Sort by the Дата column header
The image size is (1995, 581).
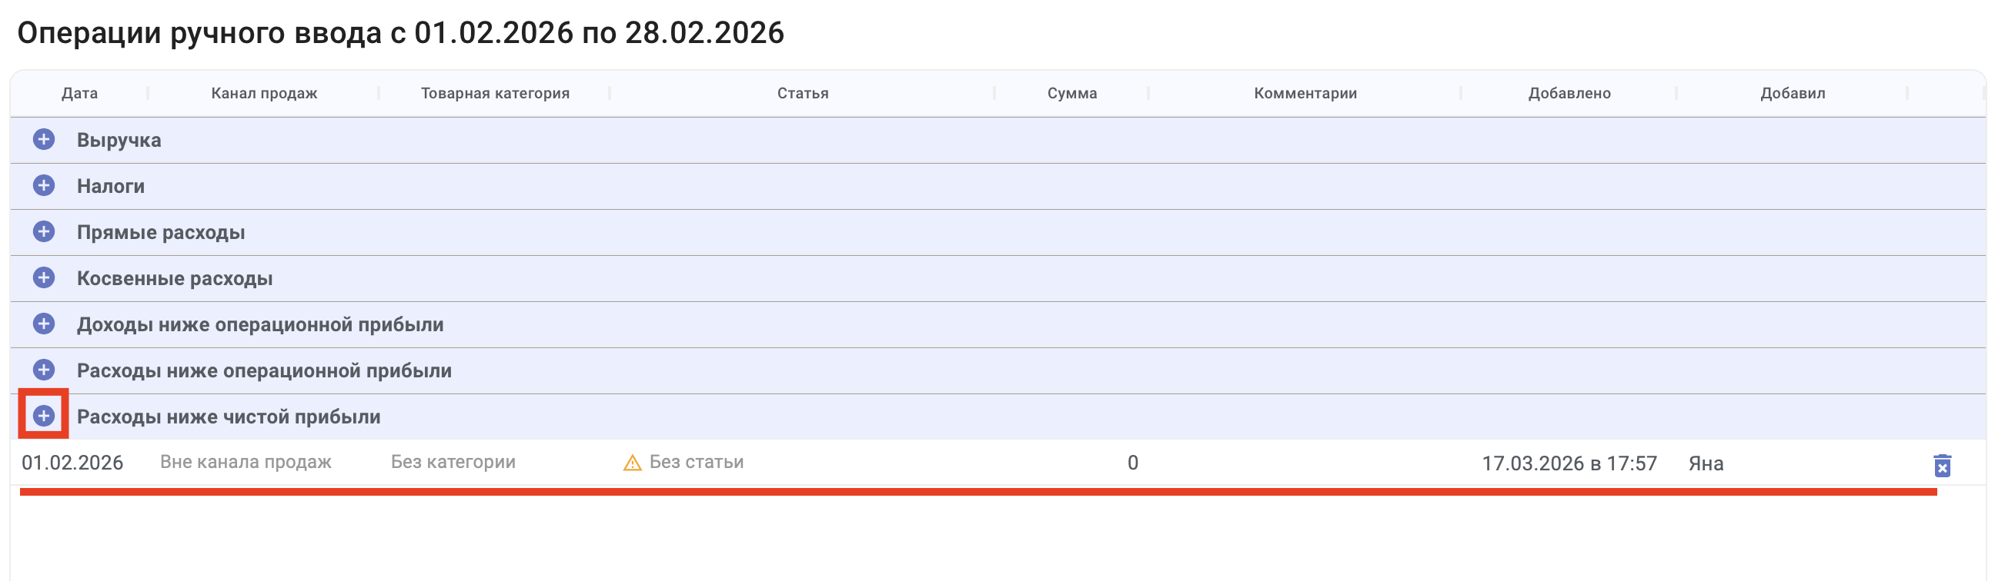tap(80, 93)
